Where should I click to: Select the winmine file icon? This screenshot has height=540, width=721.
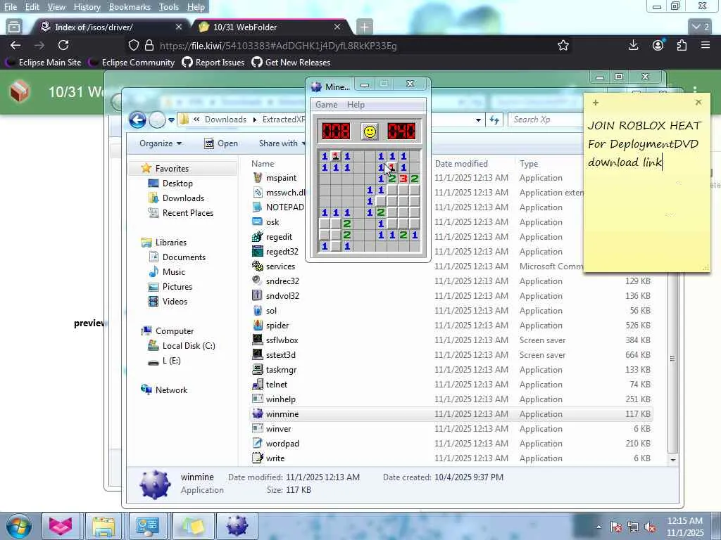tap(258, 413)
